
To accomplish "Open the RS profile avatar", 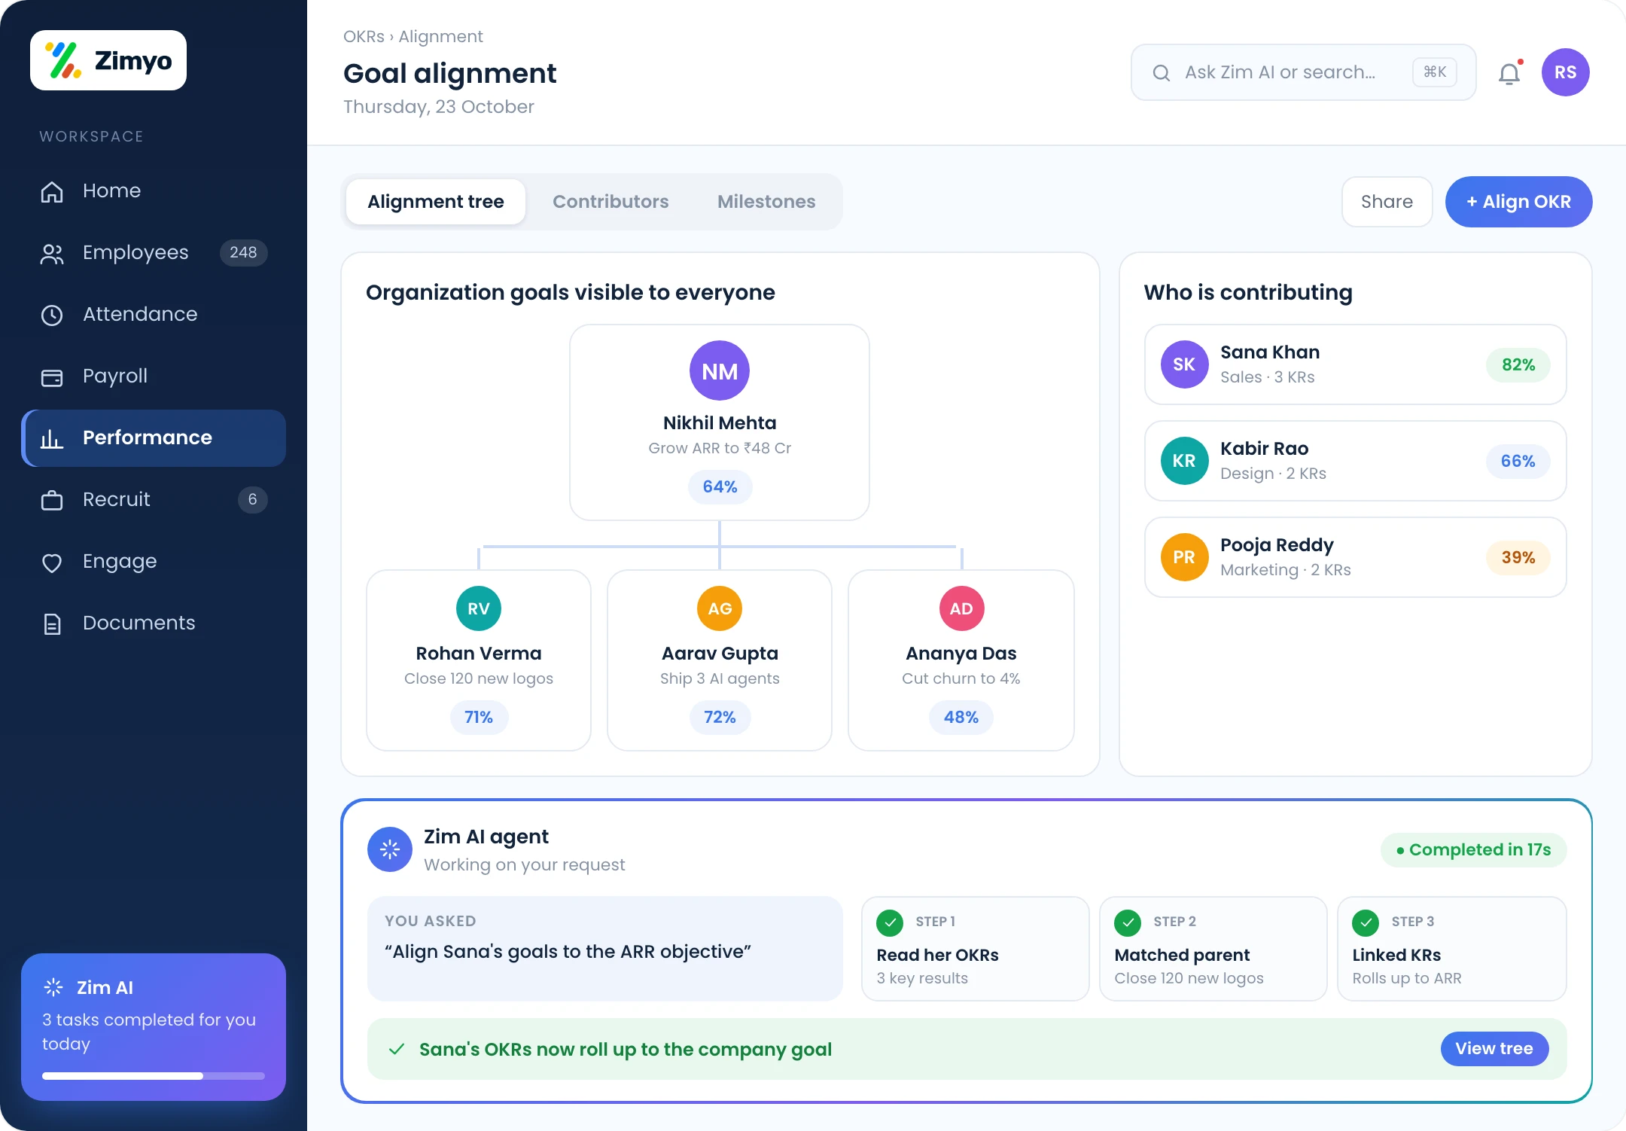I will coord(1565,72).
